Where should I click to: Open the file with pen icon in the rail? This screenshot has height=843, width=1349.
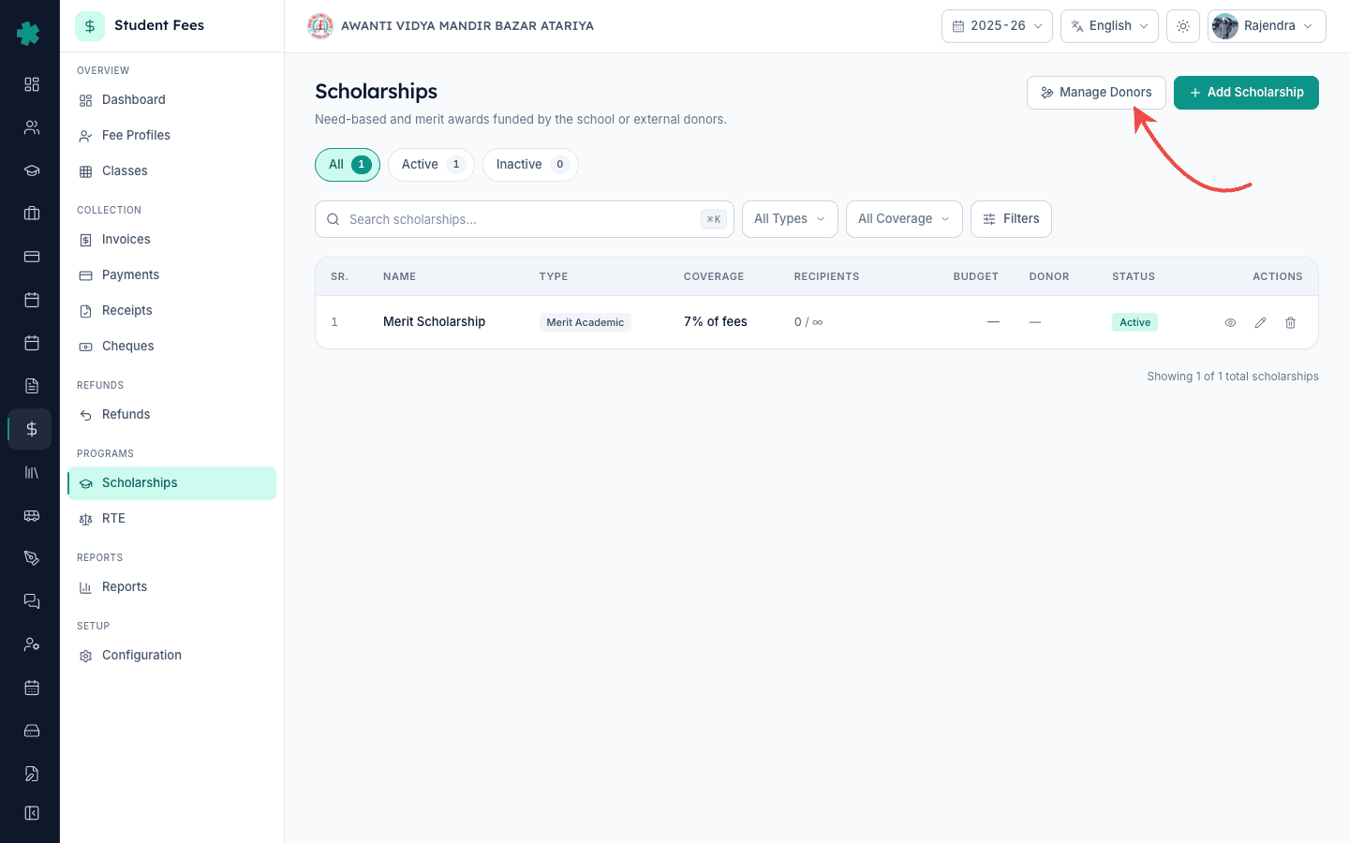point(32,774)
